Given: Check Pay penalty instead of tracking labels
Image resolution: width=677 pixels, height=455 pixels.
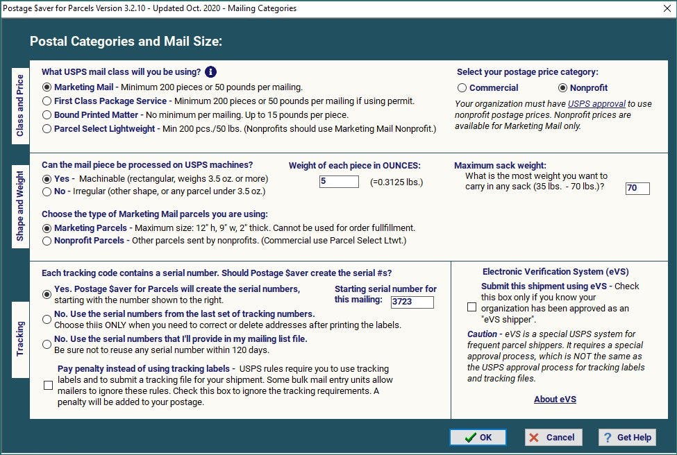Looking at the screenshot, I should (49, 385).
